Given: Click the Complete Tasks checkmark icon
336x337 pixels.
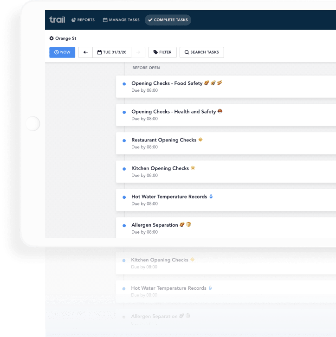Looking at the screenshot, I should coord(150,20).
